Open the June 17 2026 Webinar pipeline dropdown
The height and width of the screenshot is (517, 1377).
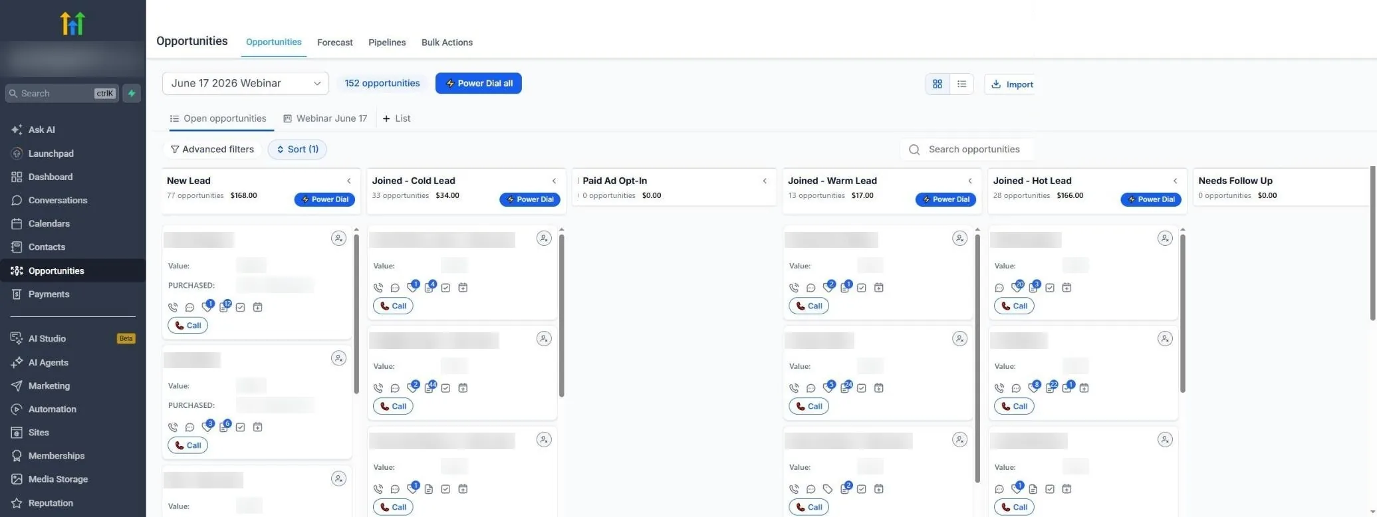pos(245,83)
